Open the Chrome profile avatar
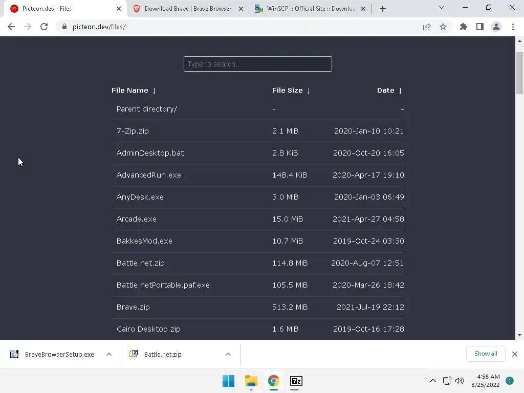The width and height of the screenshot is (524, 393). coord(496,27)
